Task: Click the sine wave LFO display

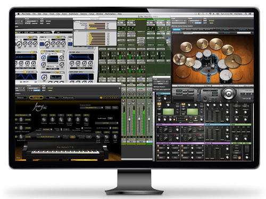Action: point(26,76)
